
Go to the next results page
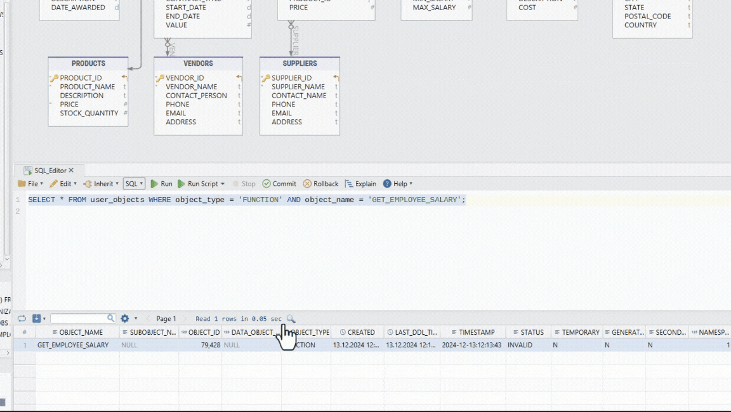(x=185, y=318)
